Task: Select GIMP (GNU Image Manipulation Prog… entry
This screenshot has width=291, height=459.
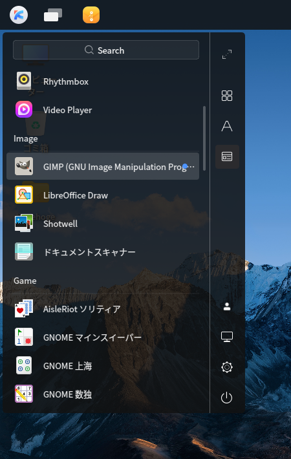Action: point(103,166)
